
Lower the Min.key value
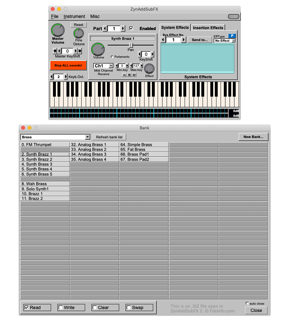[117, 66]
